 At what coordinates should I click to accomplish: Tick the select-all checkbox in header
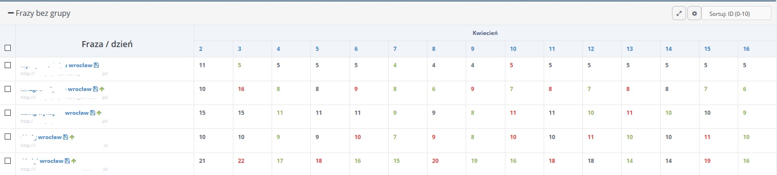(x=7, y=48)
